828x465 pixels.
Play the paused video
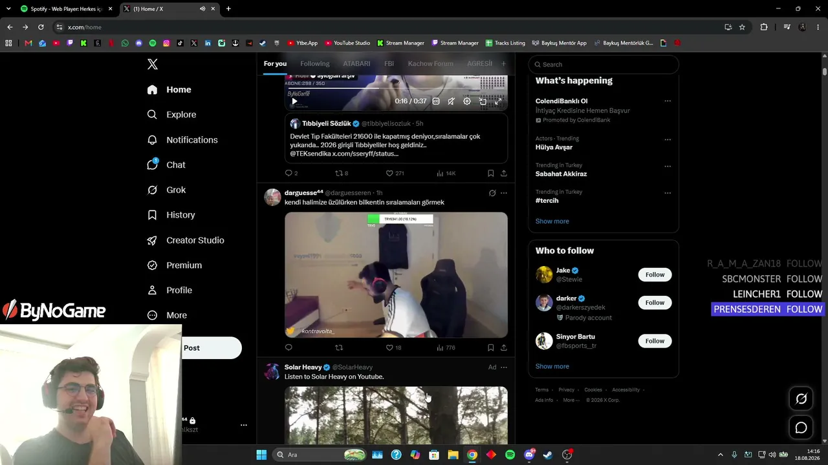[294, 101]
